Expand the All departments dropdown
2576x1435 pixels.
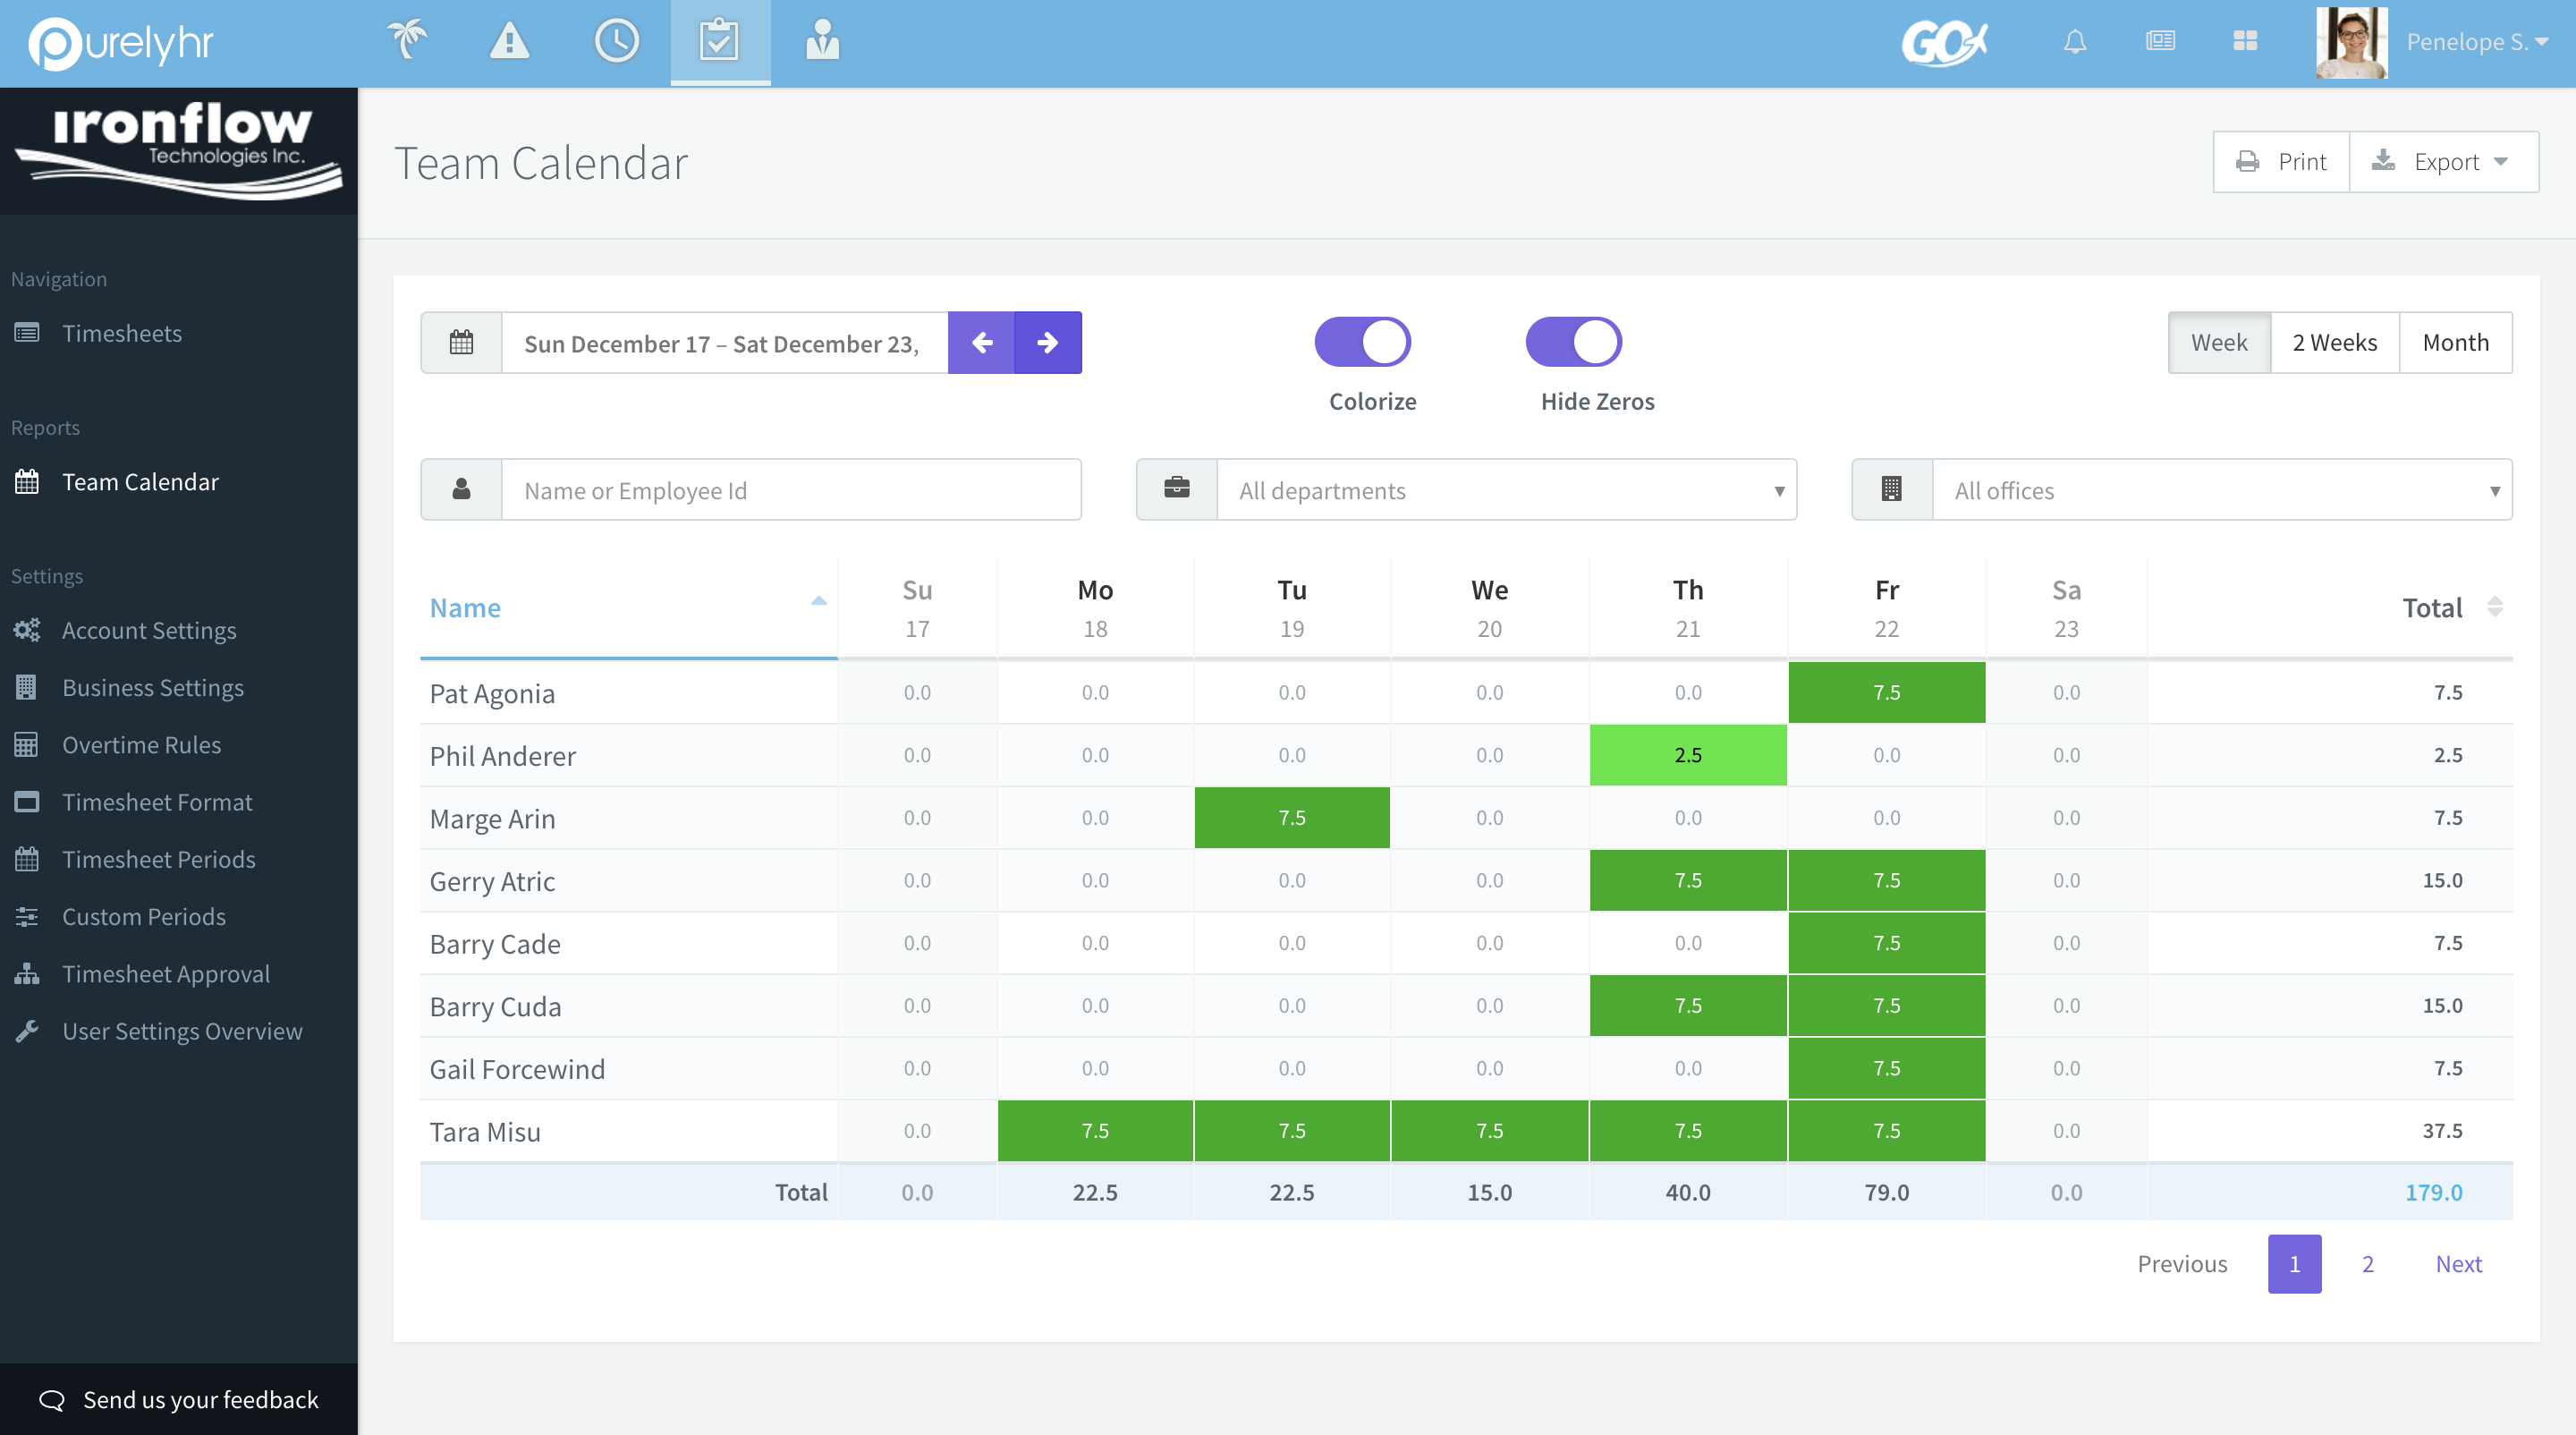tap(1506, 490)
